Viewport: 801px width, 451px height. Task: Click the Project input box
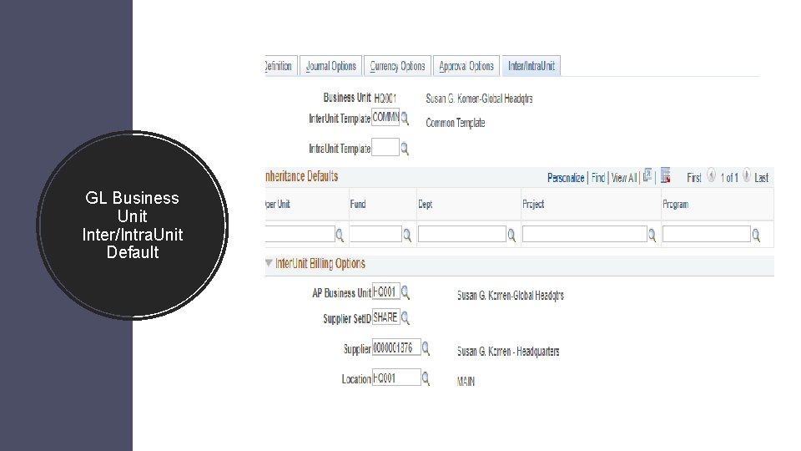[584, 234]
